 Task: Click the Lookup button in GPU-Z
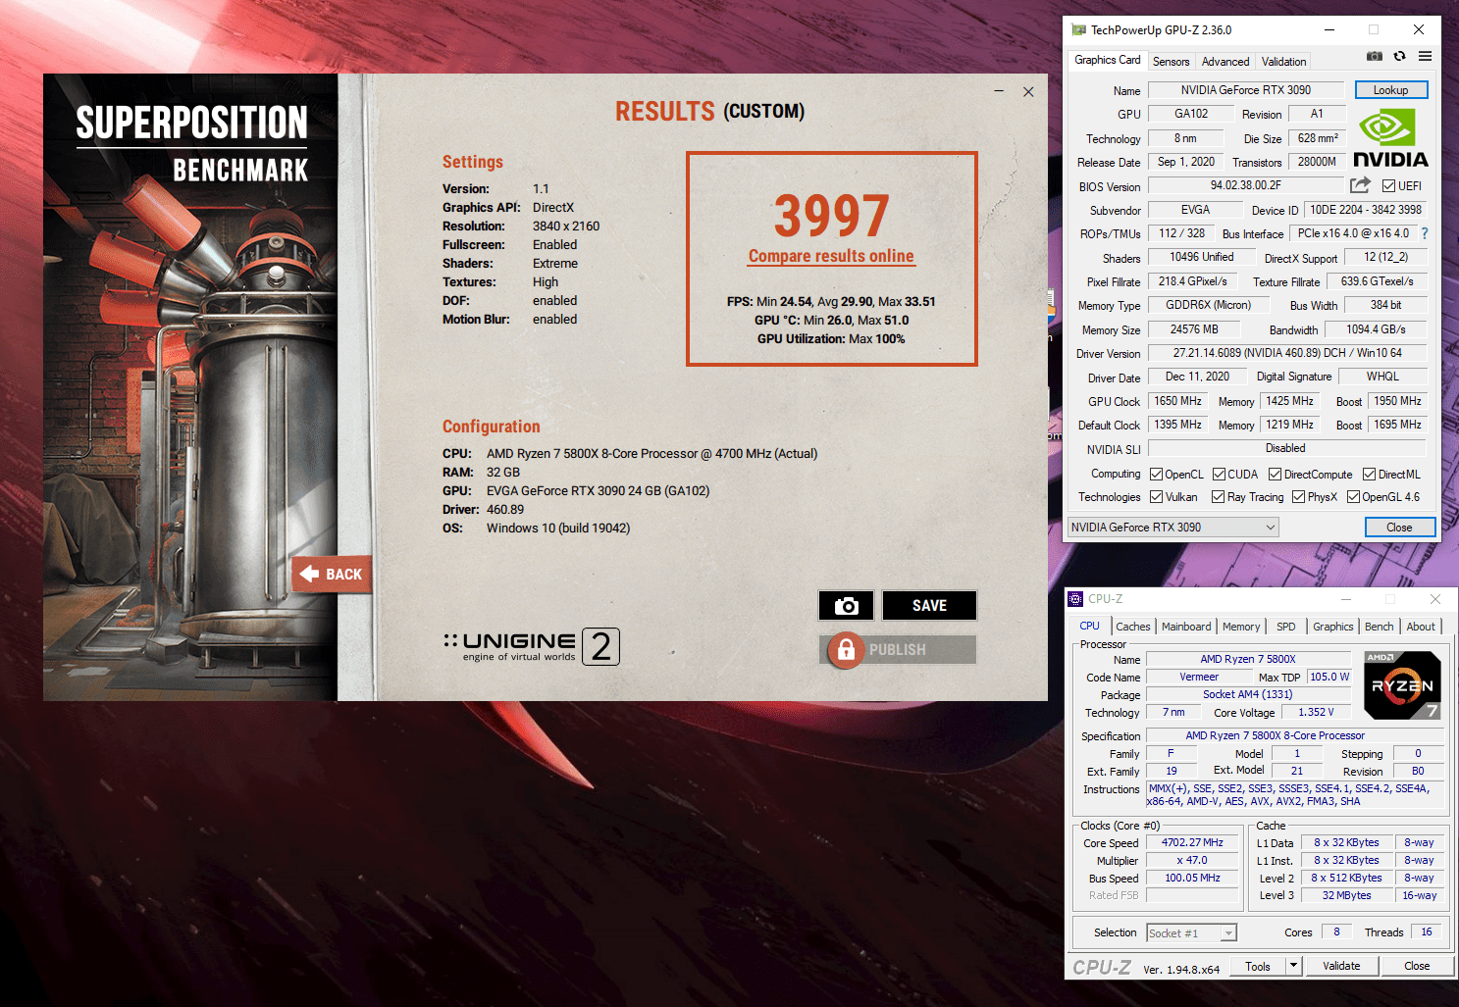1390,90
